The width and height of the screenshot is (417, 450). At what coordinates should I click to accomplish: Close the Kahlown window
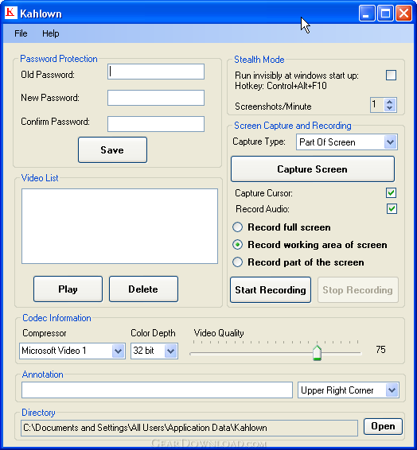click(x=403, y=14)
